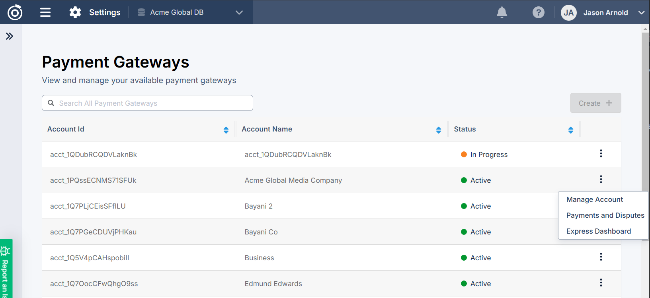Click the app logo in top-left corner
Image resolution: width=650 pixels, height=298 pixels.
[x=15, y=12]
